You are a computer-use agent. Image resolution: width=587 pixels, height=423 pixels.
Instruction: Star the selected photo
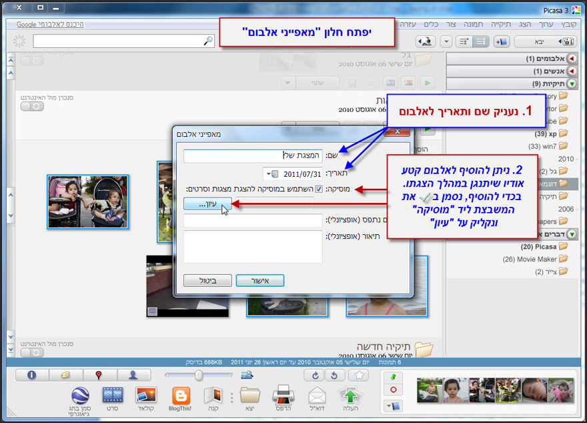359,375
